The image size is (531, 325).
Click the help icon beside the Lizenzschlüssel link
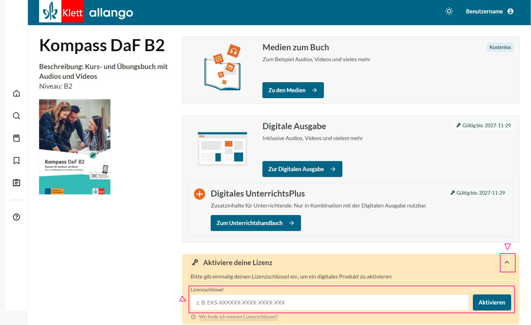(x=193, y=317)
